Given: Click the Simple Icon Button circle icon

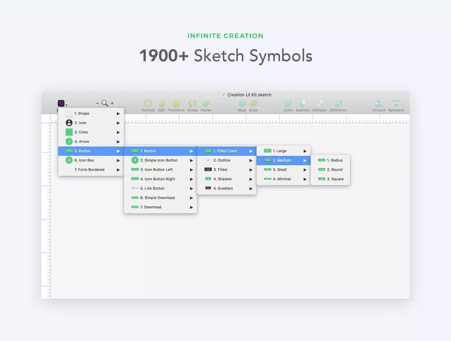Looking at the screenshot, I should [135, 160].
